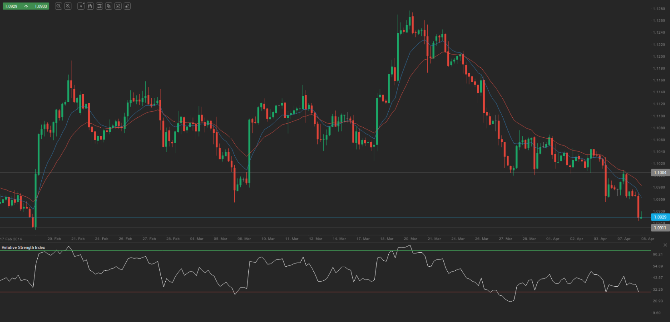The height and width of the screenshot is (322, 670).
Task: Click the 20. Mar date on time axis
Action: [x=410, y=239]
